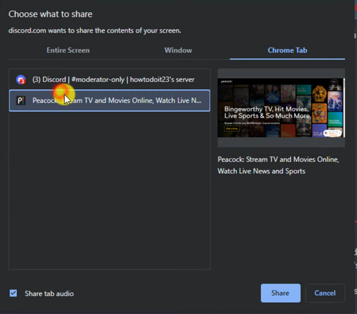Click the "Share tab audio" label text
The image size is (357, 314).
(x=49, y=294)
